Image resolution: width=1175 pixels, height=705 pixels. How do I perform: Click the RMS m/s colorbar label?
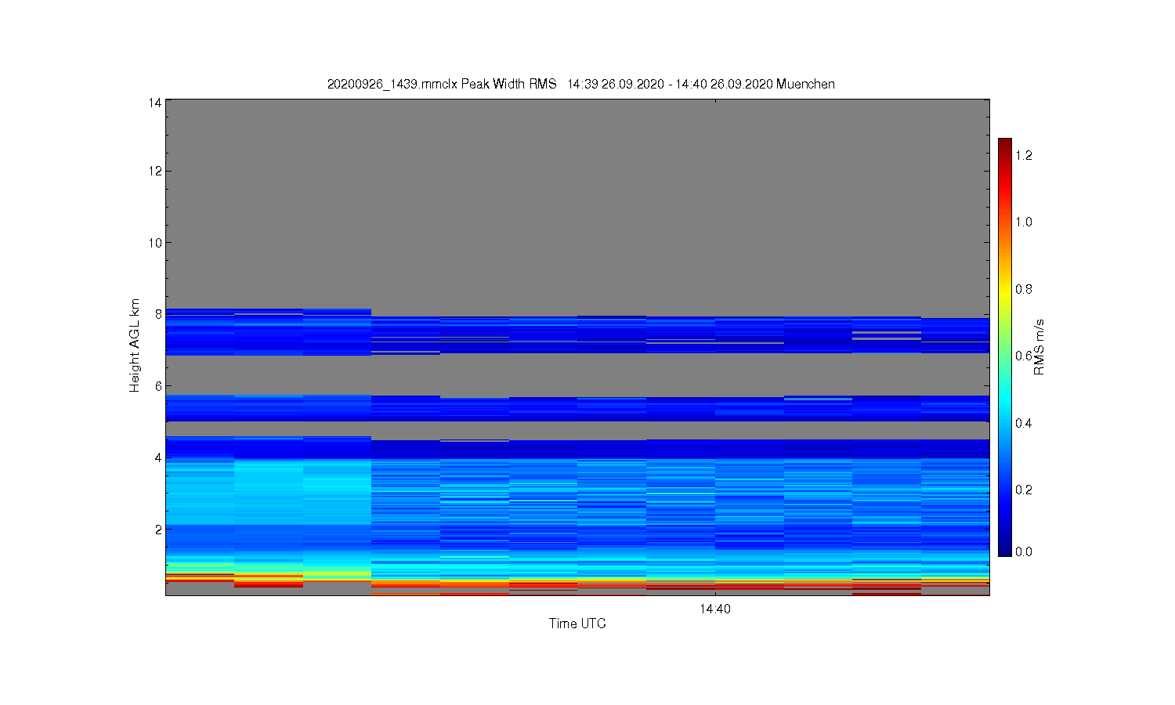(1039, 347)
